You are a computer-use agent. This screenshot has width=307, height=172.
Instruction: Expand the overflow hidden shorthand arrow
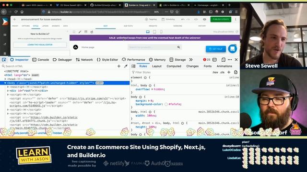152,89
